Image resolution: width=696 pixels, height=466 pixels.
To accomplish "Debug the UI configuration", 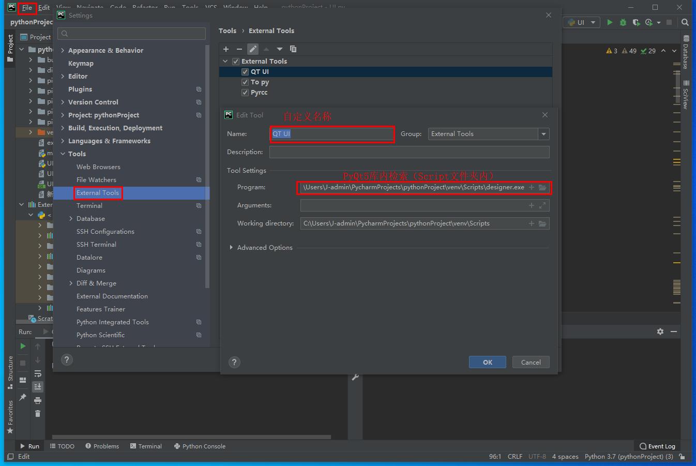I will (x=623, y=22).
